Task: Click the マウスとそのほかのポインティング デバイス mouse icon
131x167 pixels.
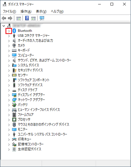Action: pos(14,124)
